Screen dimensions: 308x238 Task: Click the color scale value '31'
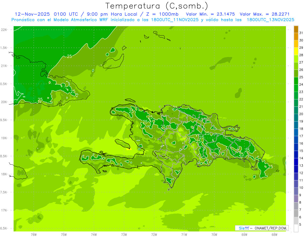click(301, 33)
